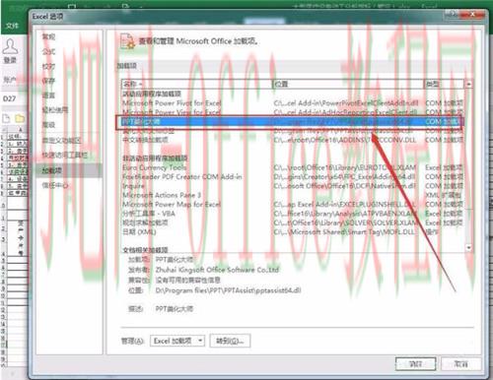Click the 确定 button
The height and width of the screenshot is (380, 493).
(415, 364)
